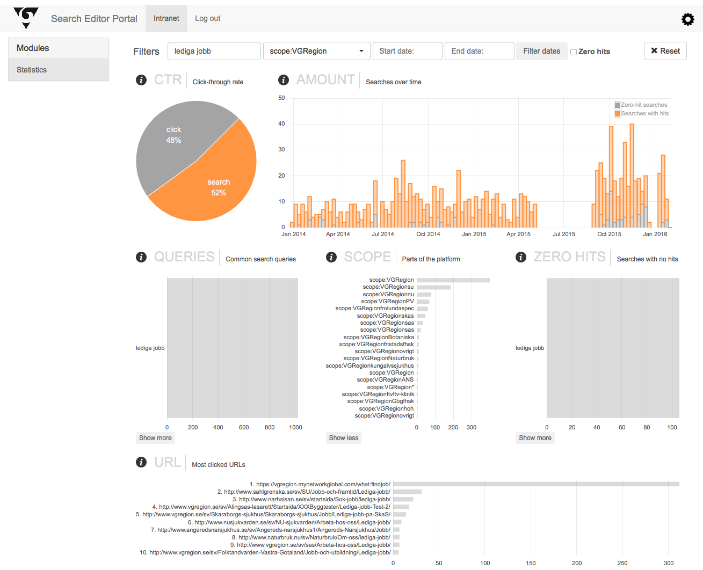
Task: Open Statistics in the Modules sidebar
Action: pyautogui.click(x=32, y=70)
